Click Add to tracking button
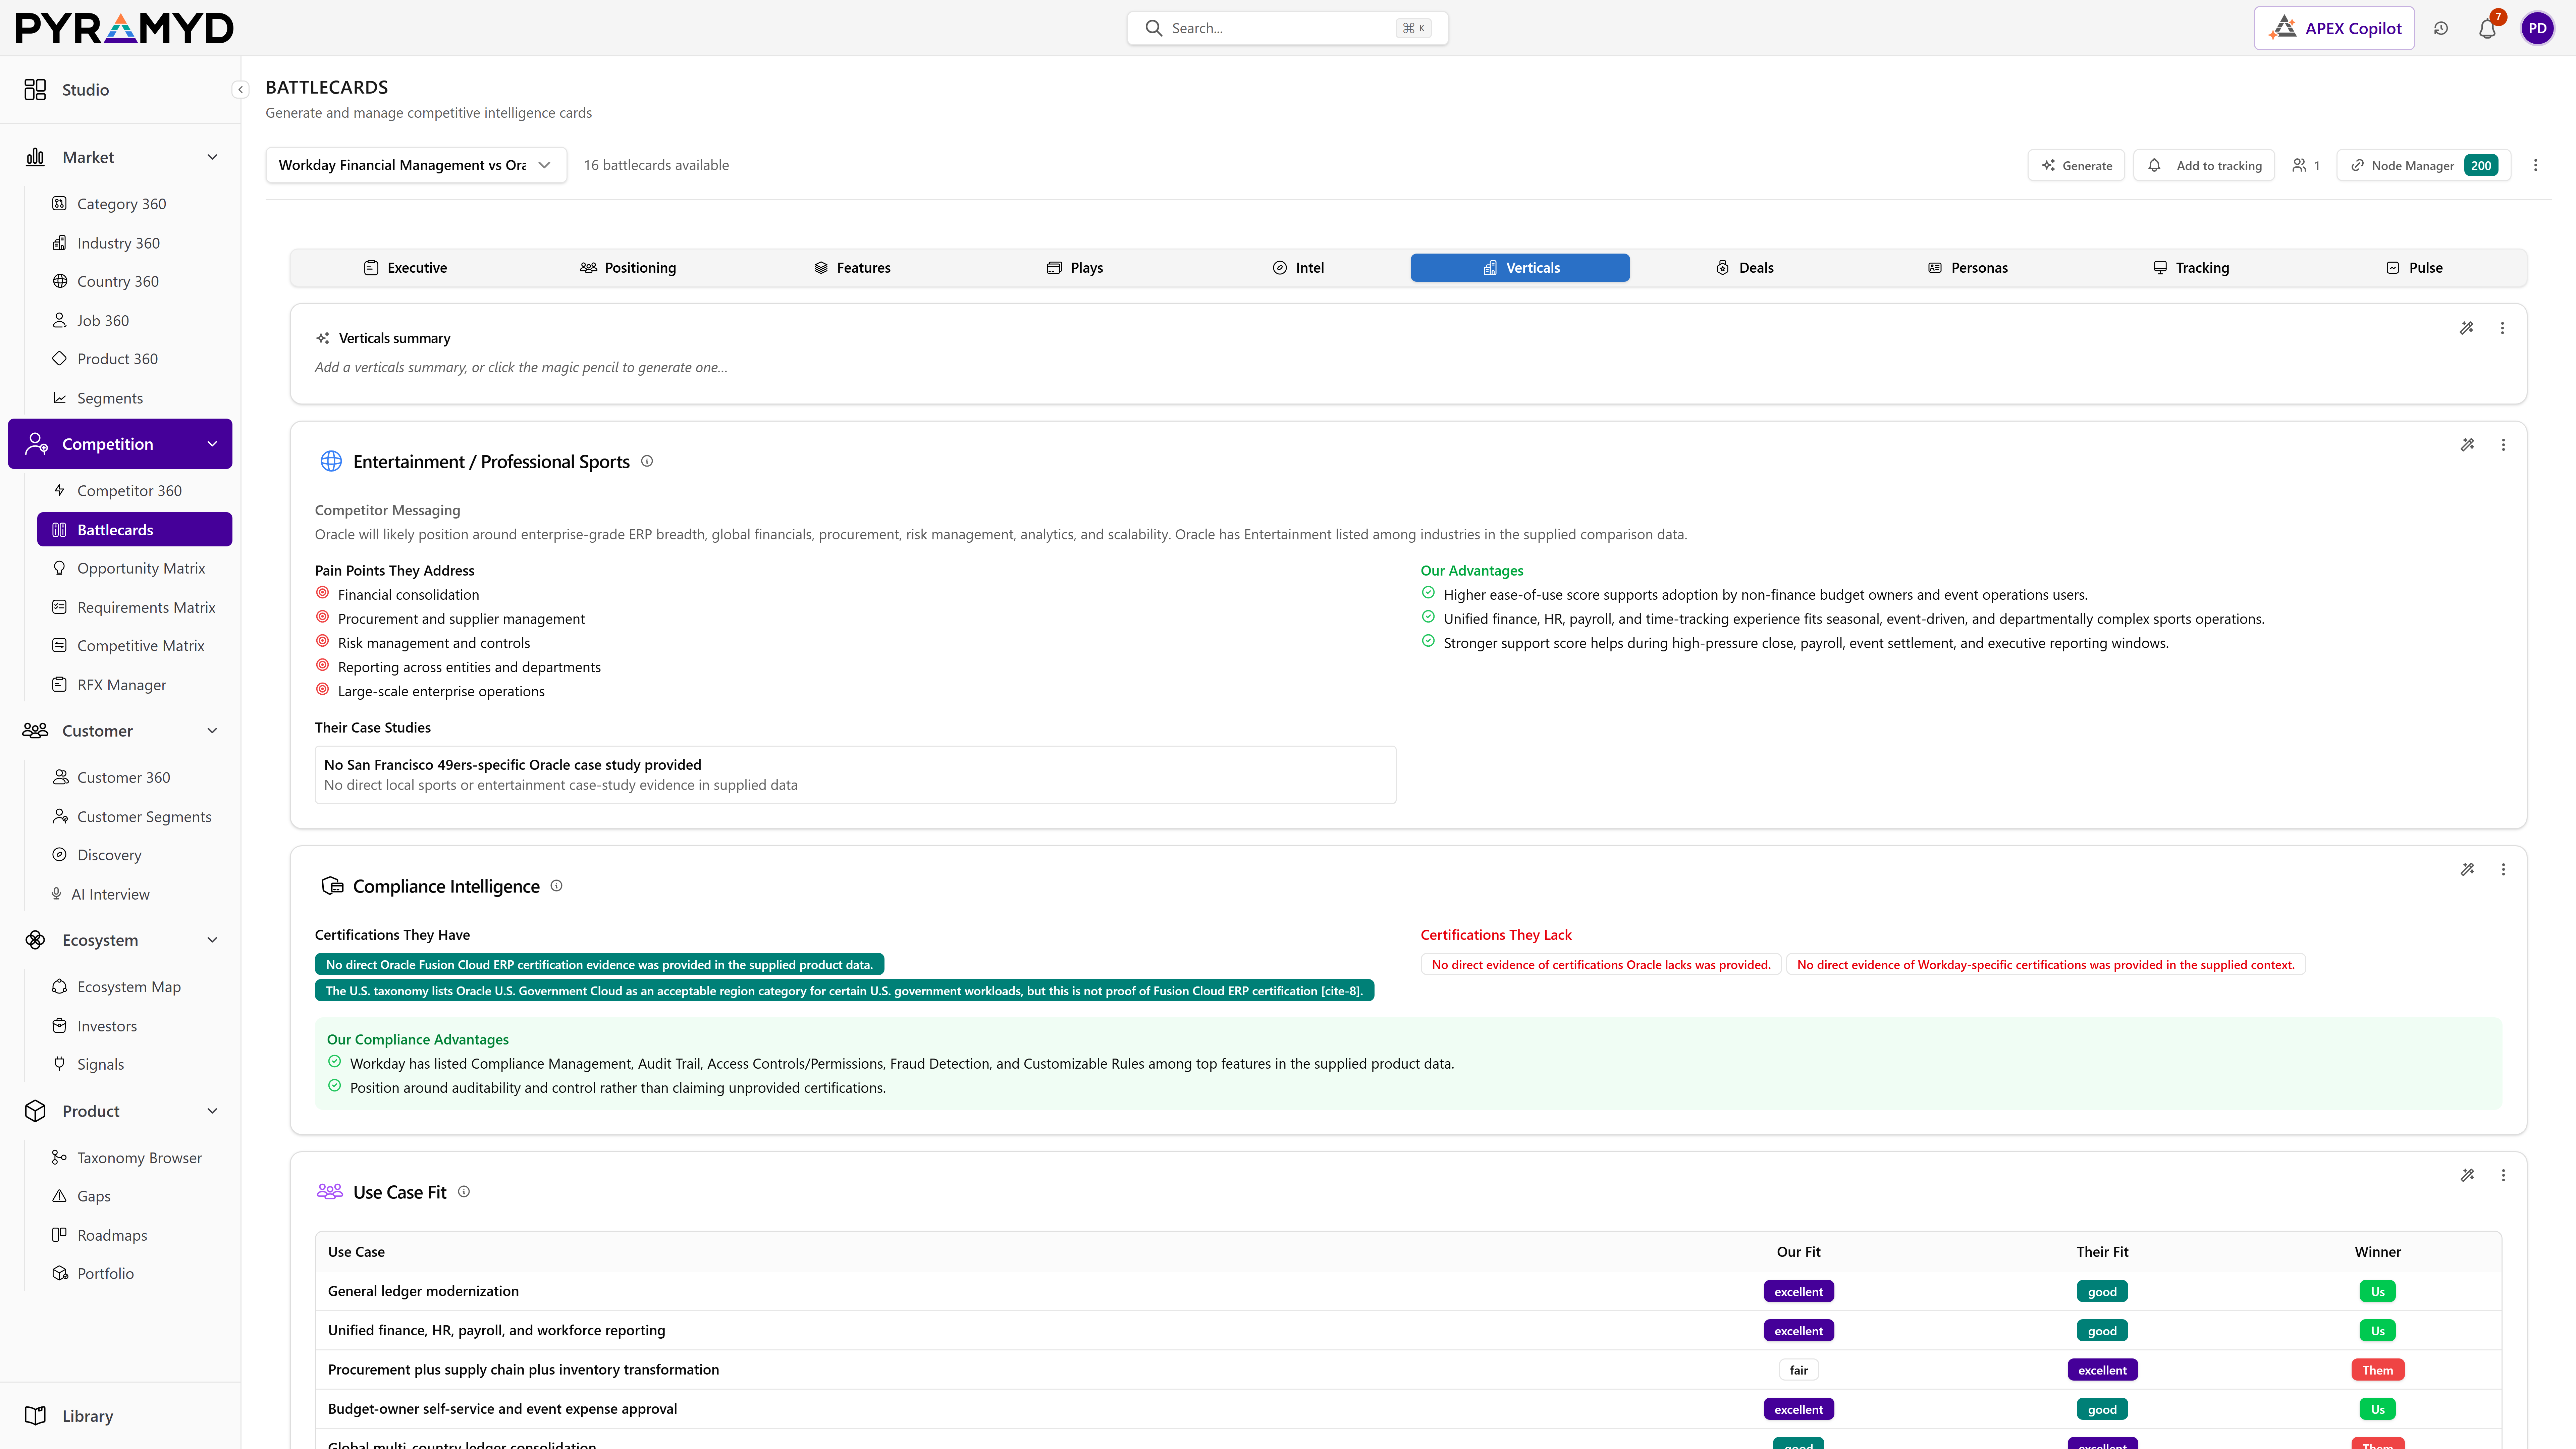 [x=2204, y=165]
